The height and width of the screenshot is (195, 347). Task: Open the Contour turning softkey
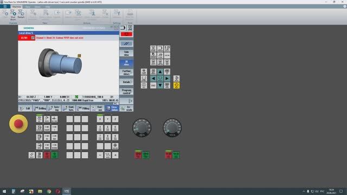[x=68, y=108]
